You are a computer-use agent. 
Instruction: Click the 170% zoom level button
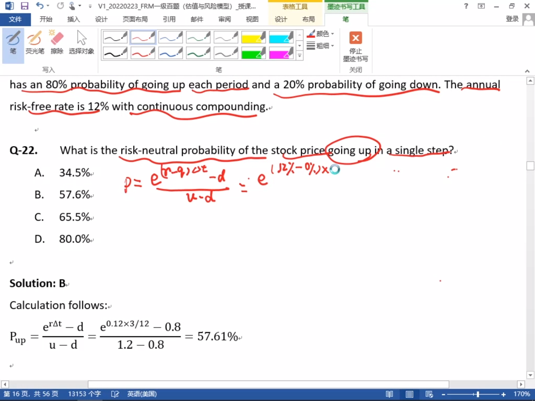[x=520, y=394]
